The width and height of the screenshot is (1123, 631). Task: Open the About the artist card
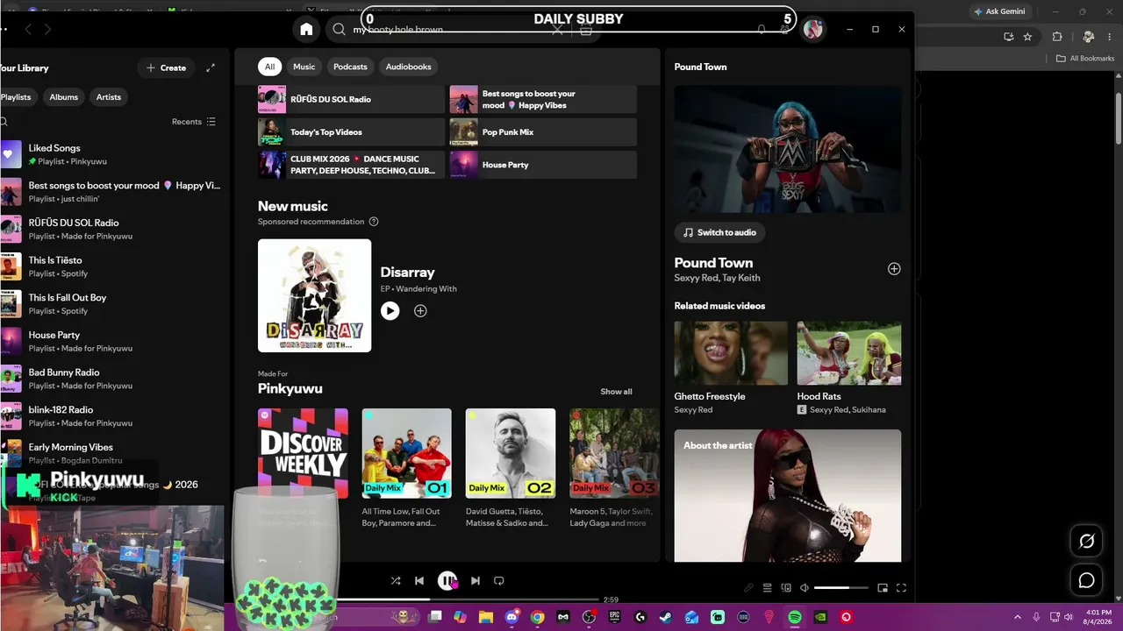coord(788,495)
